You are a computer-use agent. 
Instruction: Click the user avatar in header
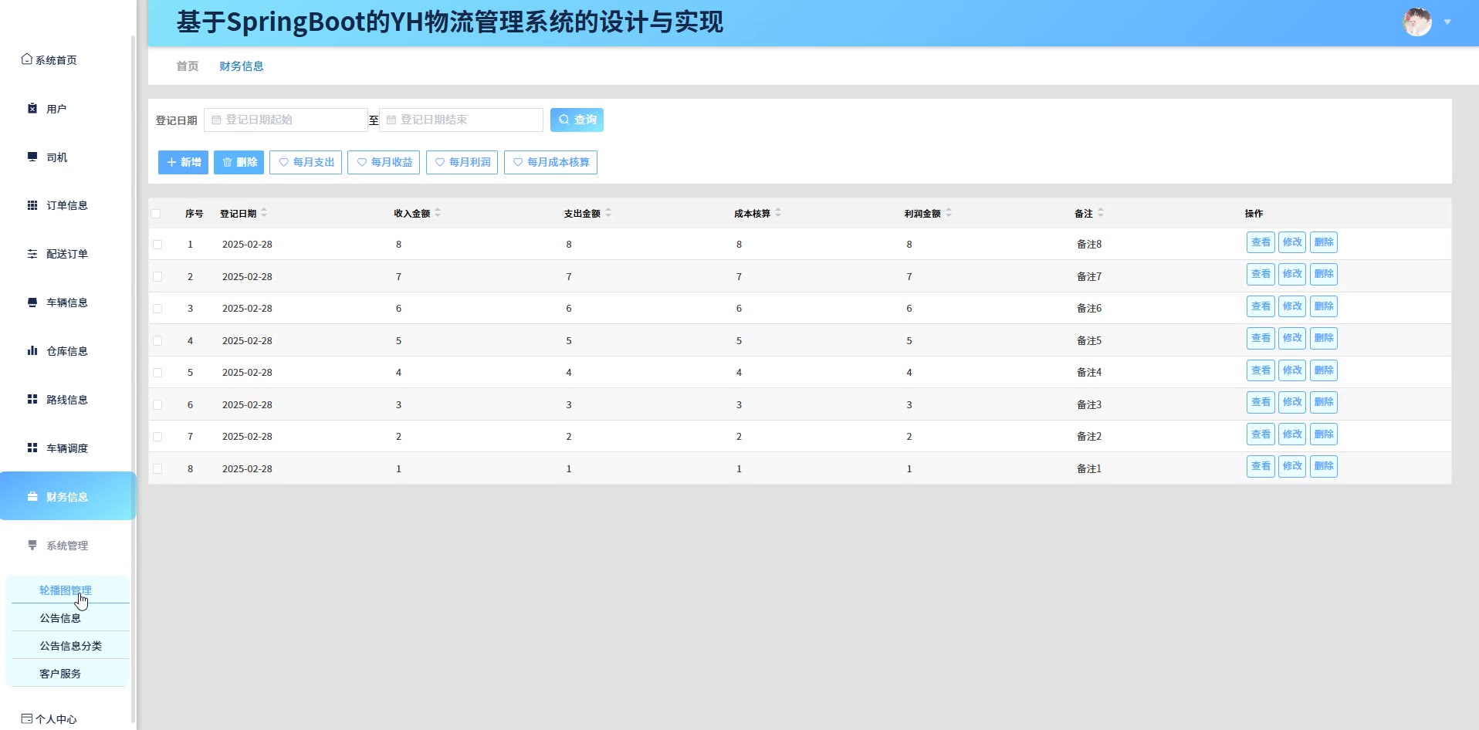[x=1416, y=22]
